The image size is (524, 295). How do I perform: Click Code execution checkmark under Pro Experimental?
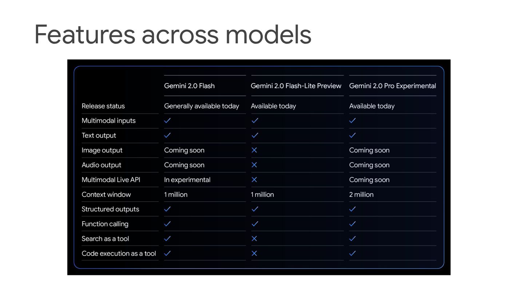pos(353,253)
